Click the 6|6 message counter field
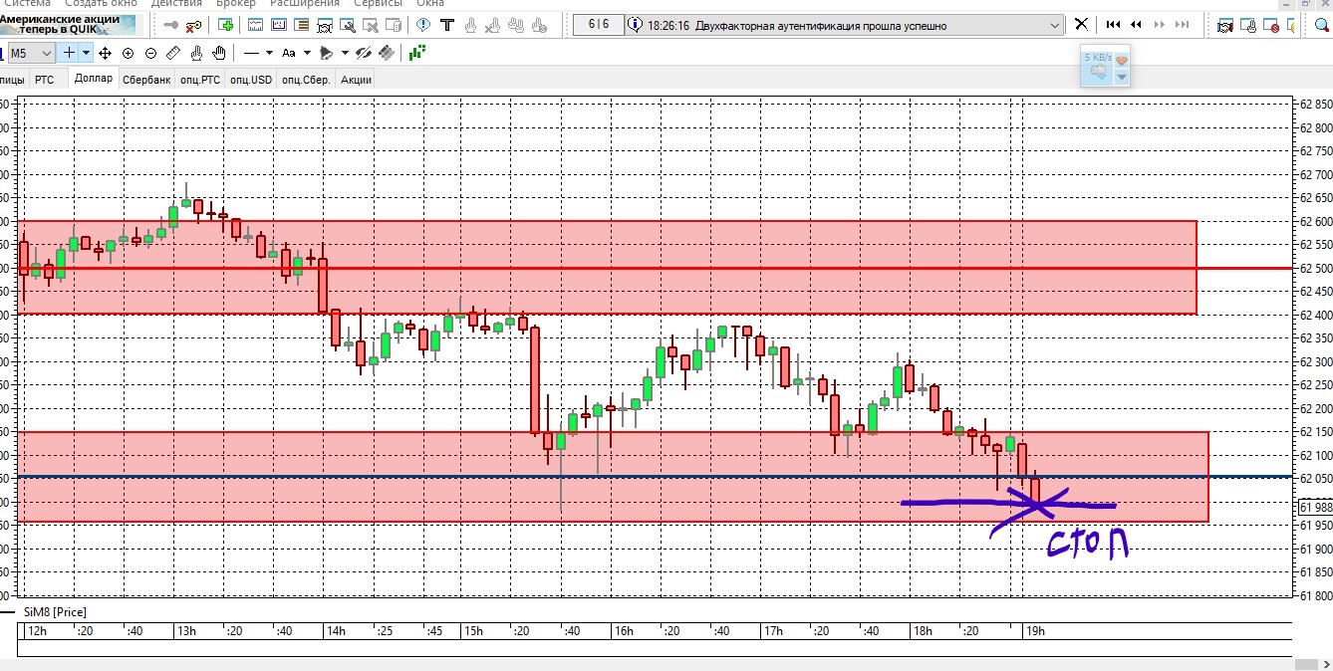The image size is (1333, 671). tap(598, 25)
